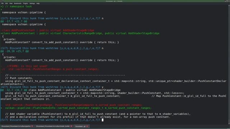
Task: Switch to the vulkan/pipeline terminal tab
Action: (17, 126)
